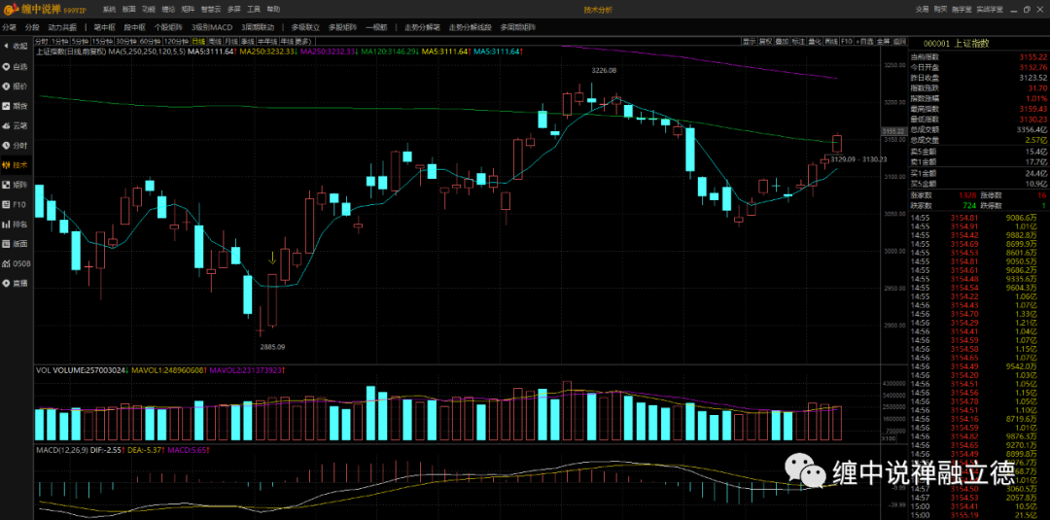The height and width of the screenshot is (520, 1050).
Task: Click +自选 to add to watchlist
Action: pos(864,42)
